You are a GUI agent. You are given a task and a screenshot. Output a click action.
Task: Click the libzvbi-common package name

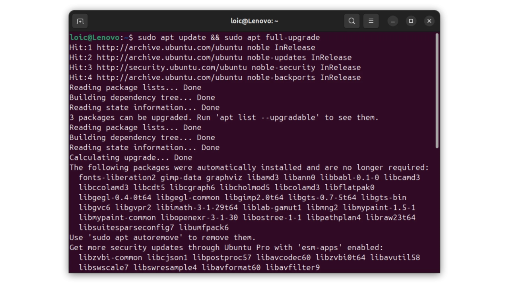point(111,257)
